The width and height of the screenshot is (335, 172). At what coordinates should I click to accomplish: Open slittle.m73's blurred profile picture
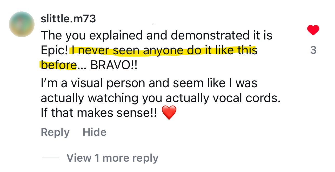click(x=22, y=24)
